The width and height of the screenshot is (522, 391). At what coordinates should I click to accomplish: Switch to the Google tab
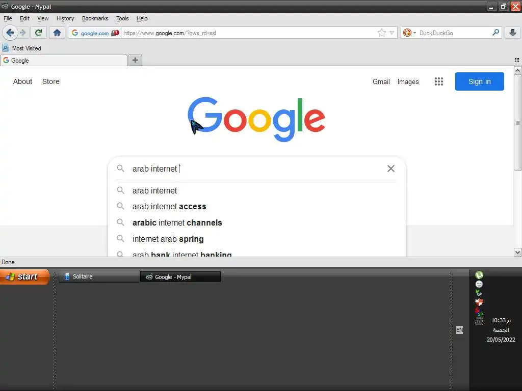click(x=64, y=60)
